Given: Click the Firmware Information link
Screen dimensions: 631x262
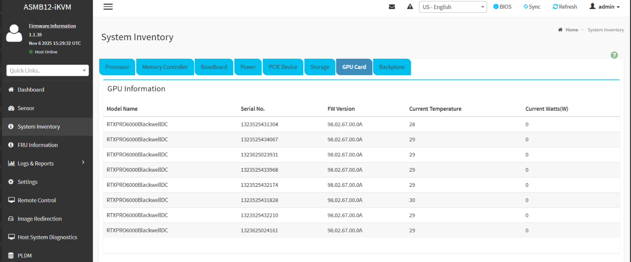Looking at the screenshot, I should [52, 26].
